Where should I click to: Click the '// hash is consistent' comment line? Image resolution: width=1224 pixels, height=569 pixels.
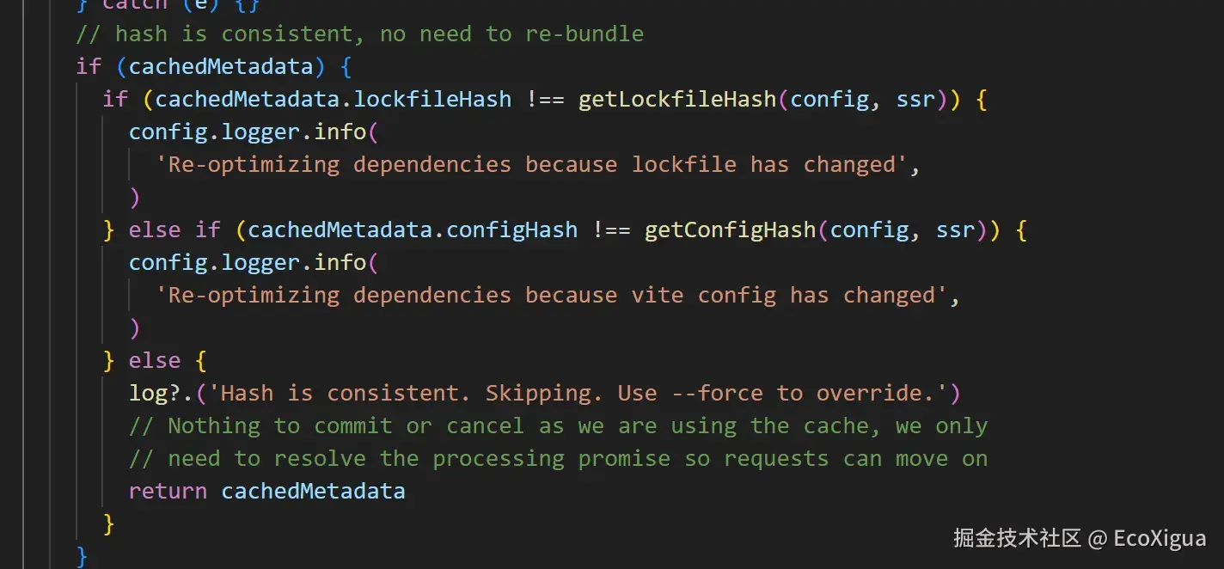click(x=359, y=34)
